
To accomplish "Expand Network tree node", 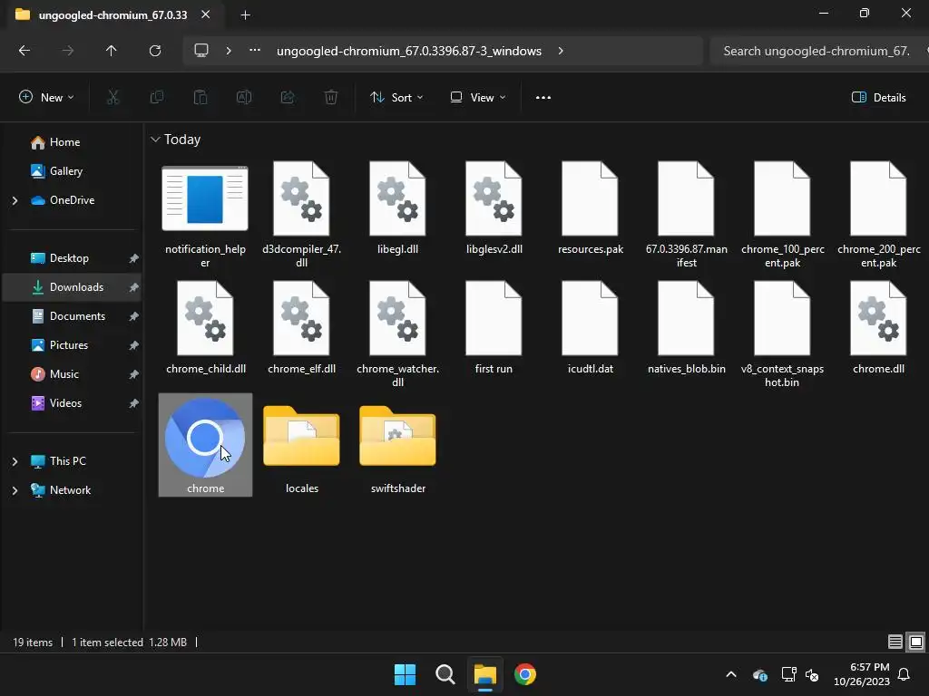I will [x=15, y=490].
